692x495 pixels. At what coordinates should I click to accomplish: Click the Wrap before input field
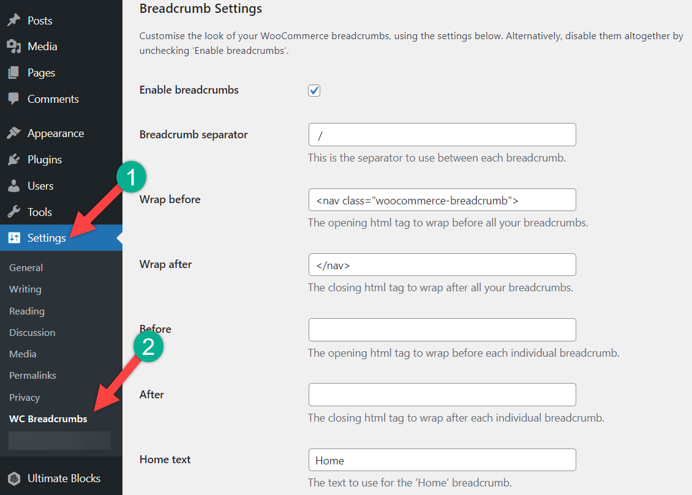pyautogui.click(x=442, y=199)
